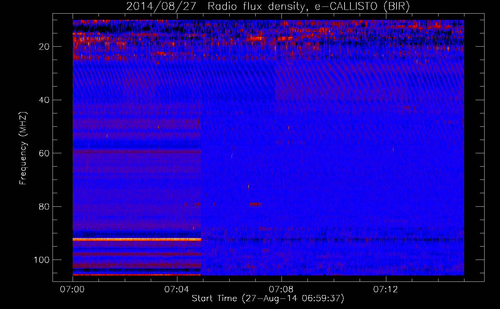This screenshot has height=309, width=500.
Task: Click the 60 MHz frequency tick label
Action: [x=44, y=153]
